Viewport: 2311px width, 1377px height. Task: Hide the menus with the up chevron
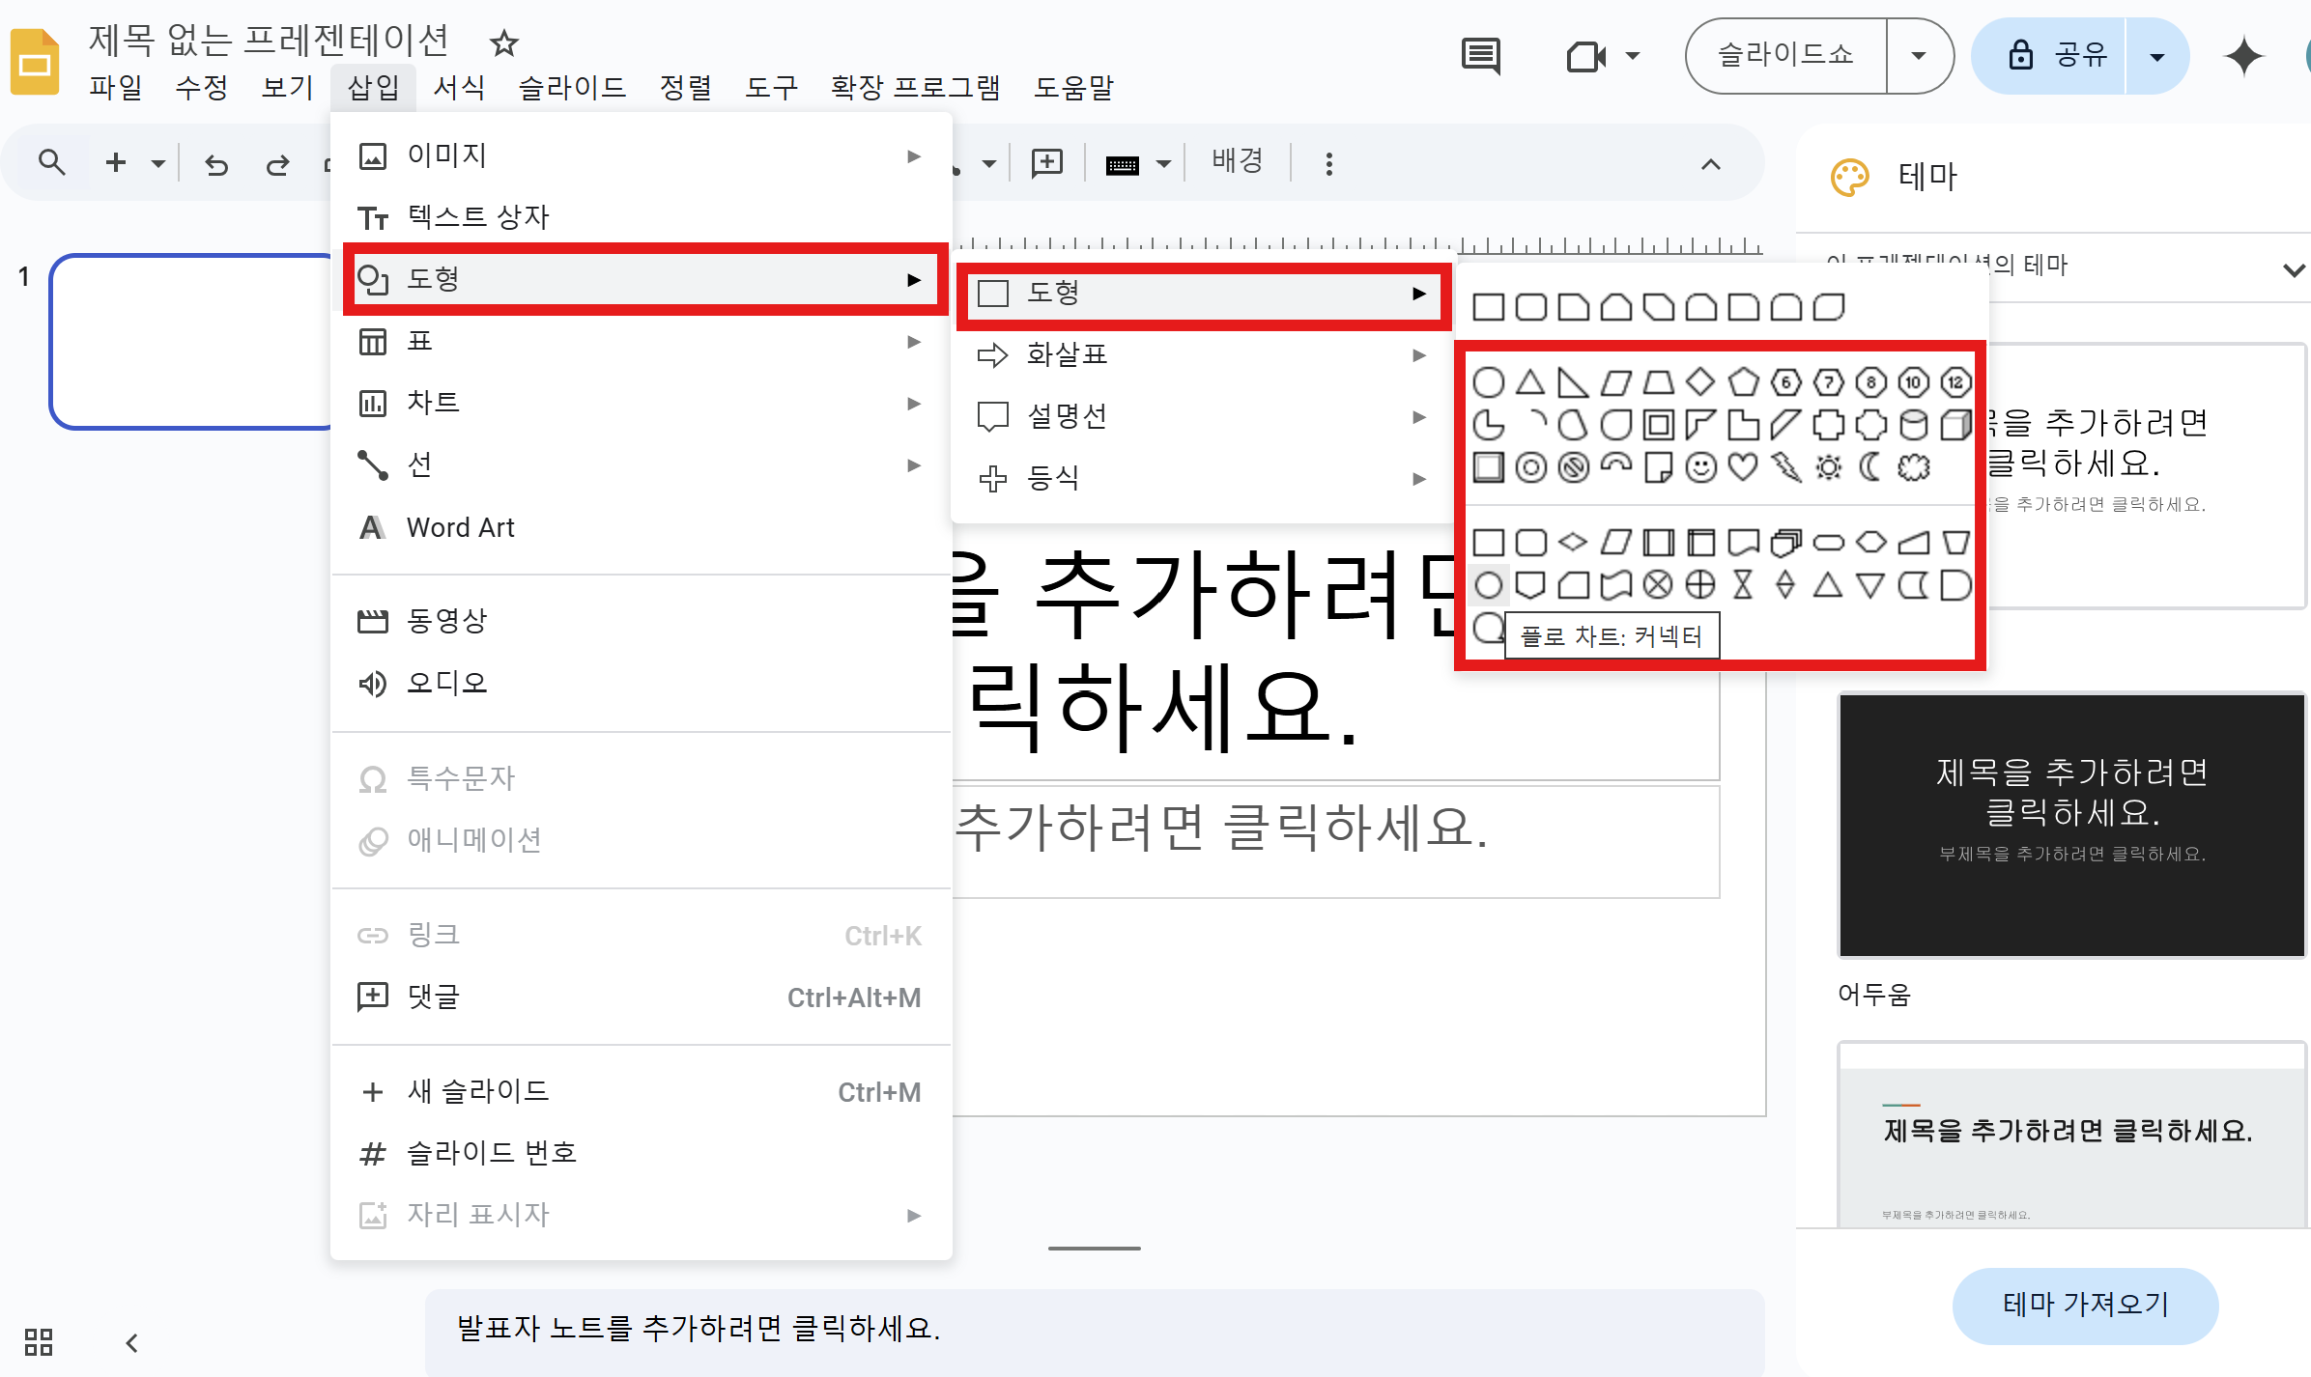tap(1710, 163)
